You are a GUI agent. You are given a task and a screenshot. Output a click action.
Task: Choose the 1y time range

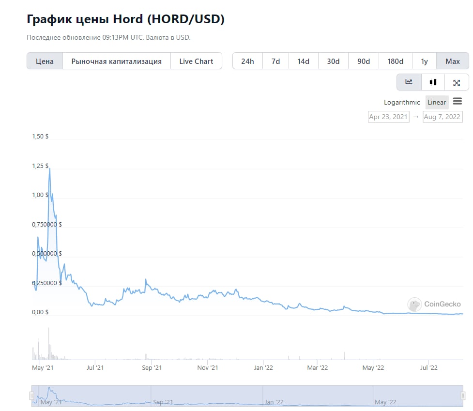(x=425, y=61)
